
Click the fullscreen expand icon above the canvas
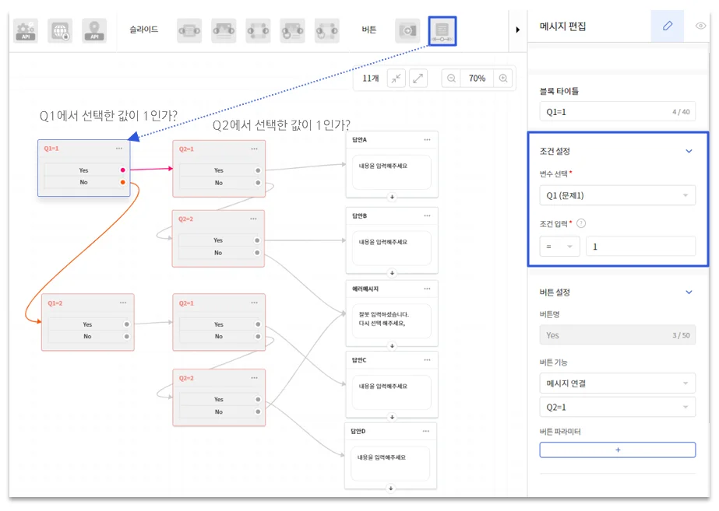pos(418,79)
